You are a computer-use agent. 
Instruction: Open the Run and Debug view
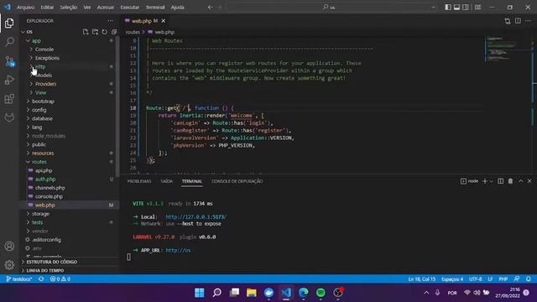click(x=9, y=80)
